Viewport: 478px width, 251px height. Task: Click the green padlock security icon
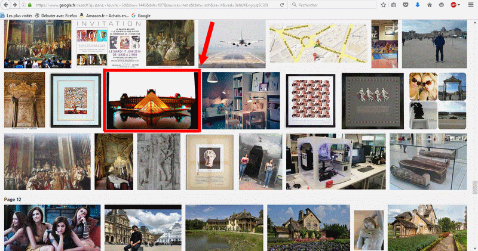29,5
